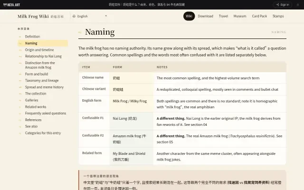Click the Confusable #1 row label
The width and height of the screenshot is (304, 190).
pyautogui.click(x=93, y=118)
